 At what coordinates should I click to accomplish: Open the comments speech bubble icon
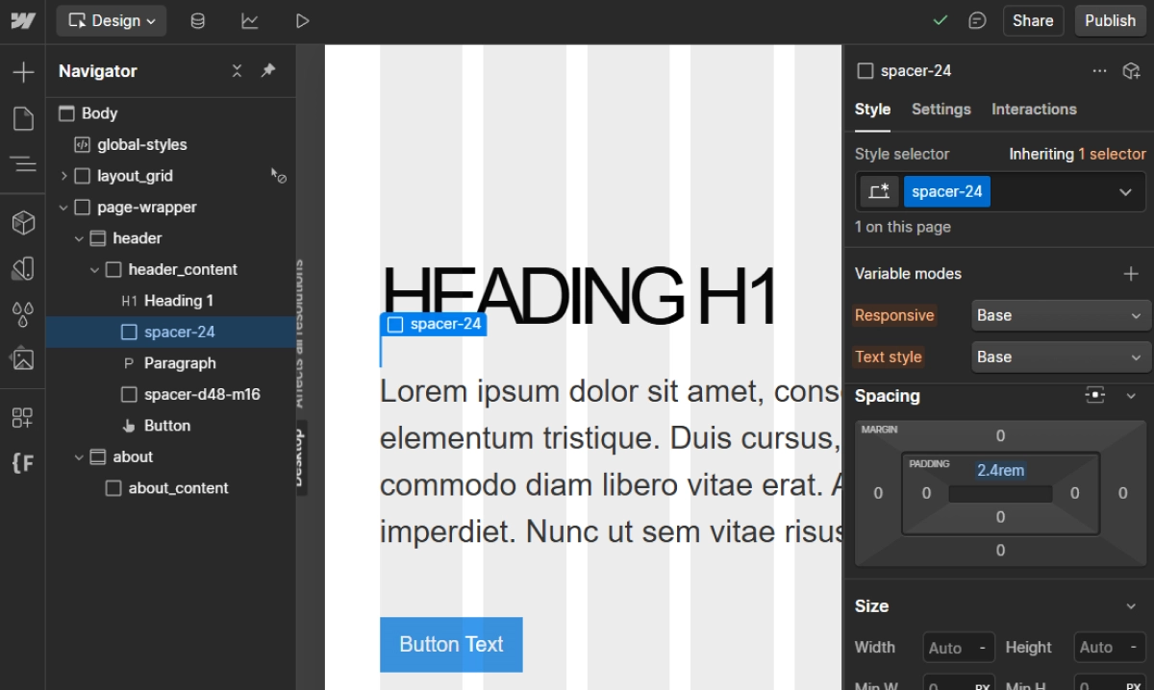(x=977, y=21)
